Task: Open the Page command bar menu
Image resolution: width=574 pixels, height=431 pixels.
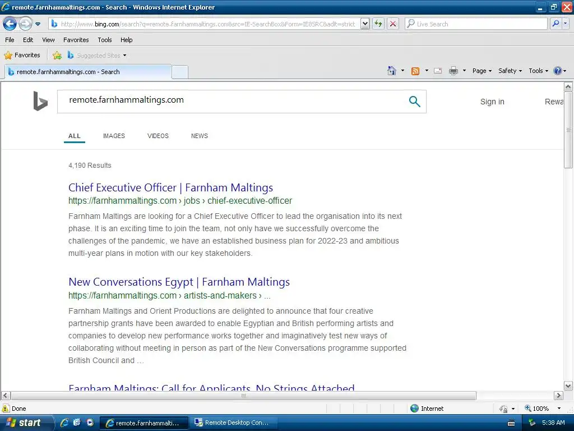Action: [x=482, y=71]
